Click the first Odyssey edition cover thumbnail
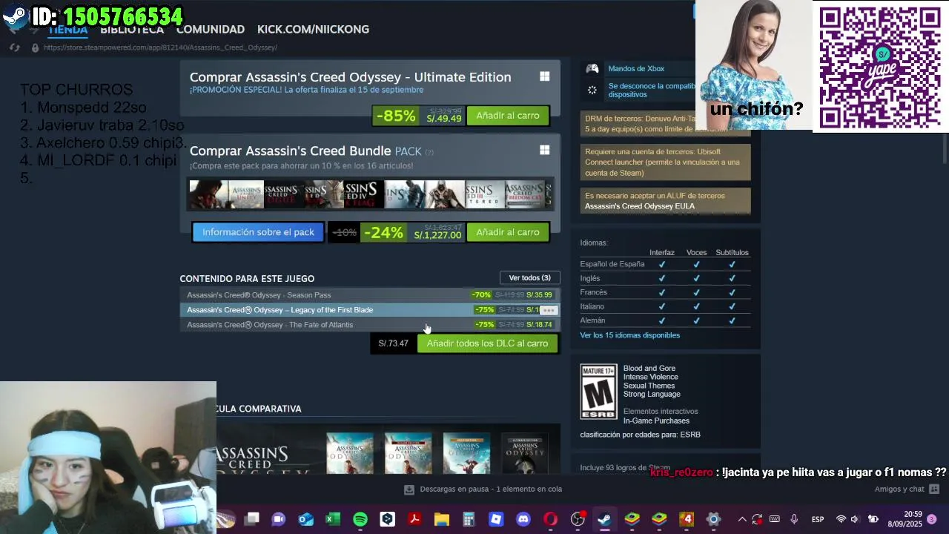This screenshot has height=534, width=949. coord(350,452)
